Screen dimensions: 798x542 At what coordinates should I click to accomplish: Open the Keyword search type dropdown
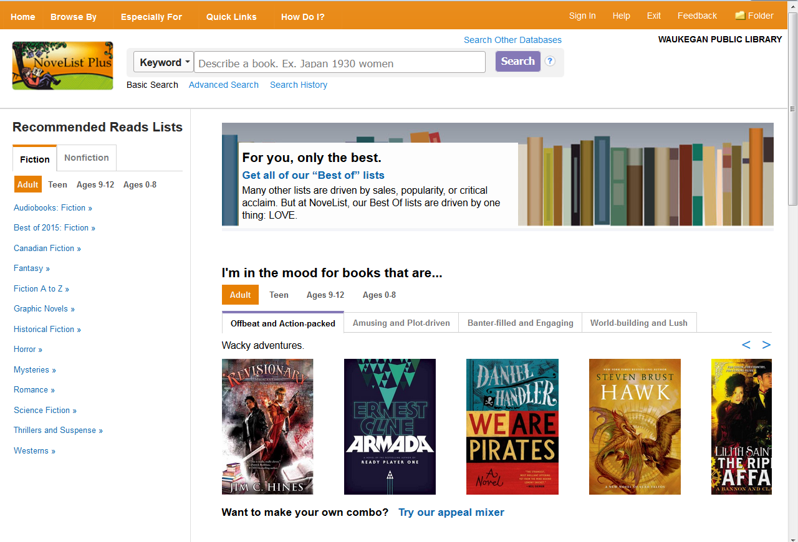164,62
